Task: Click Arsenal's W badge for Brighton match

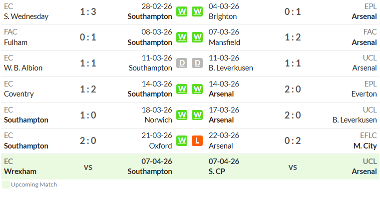Action: pyautogui.click(x=197, y=11)
